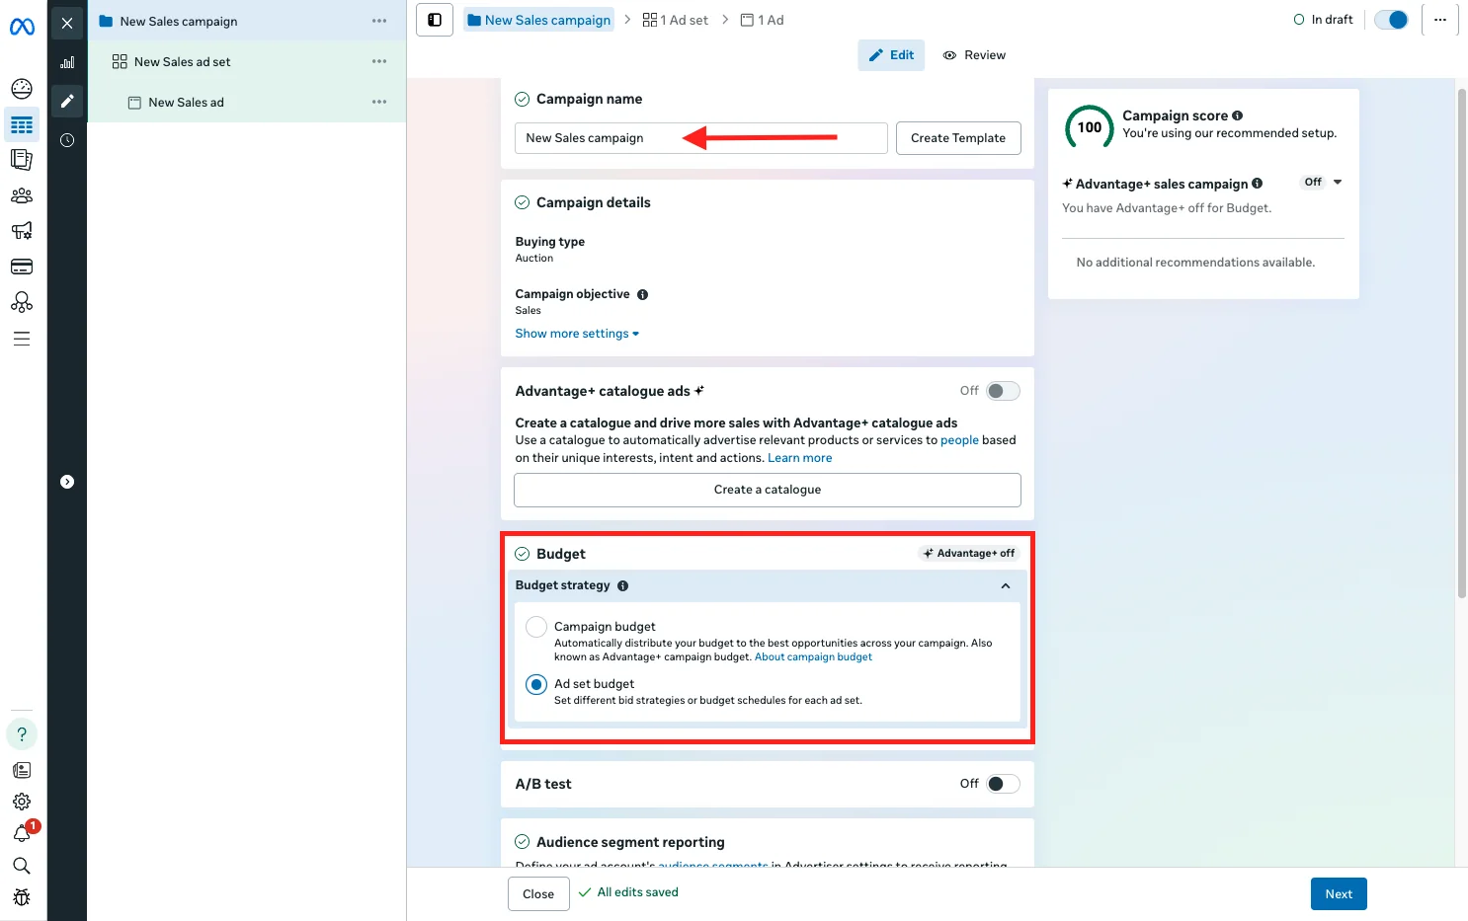Open Campaigns table icon in sidebar
Viewport: 1468px width, 921px height.
pyautogui.click(x=22, y=125)
